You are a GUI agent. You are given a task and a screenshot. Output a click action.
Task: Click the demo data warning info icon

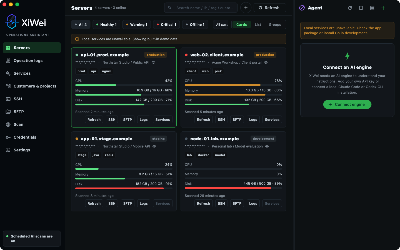[x=77, y=39]
